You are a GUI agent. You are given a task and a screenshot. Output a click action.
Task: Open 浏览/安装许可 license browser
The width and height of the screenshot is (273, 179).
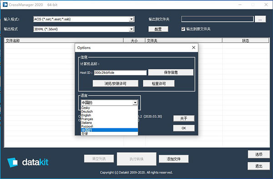point(116,83)
